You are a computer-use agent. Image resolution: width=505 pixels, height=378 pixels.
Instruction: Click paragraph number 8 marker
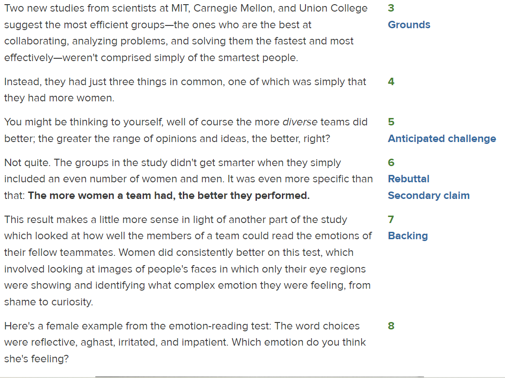pos(391,326)
